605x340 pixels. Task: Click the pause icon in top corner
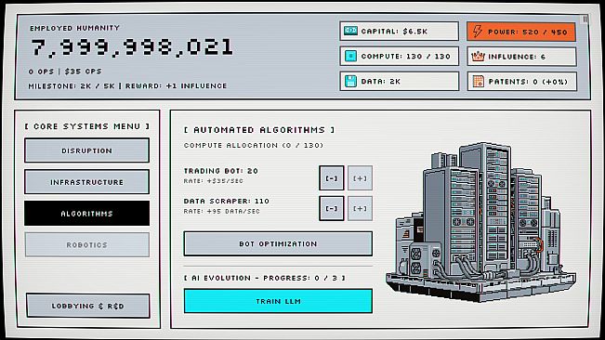pyautogui.click(x=585, y=19)
